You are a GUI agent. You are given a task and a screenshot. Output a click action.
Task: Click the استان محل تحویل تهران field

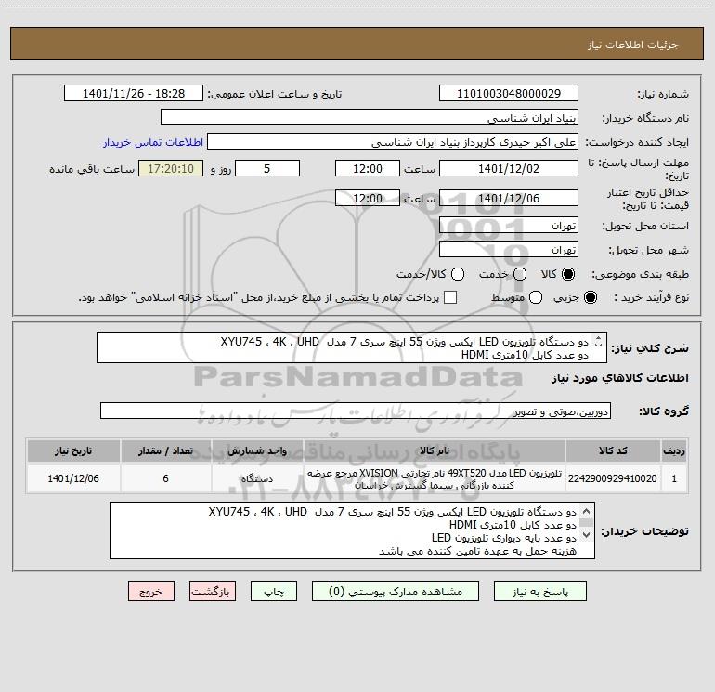pyautogui.click(x=509, y=225)
